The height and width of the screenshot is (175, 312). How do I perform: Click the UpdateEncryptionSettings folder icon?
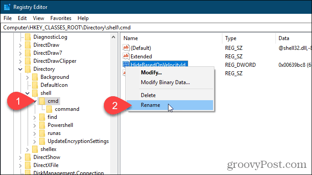tap(42, 141)
